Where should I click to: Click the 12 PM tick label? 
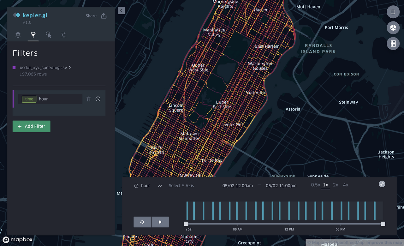(289, 229)
